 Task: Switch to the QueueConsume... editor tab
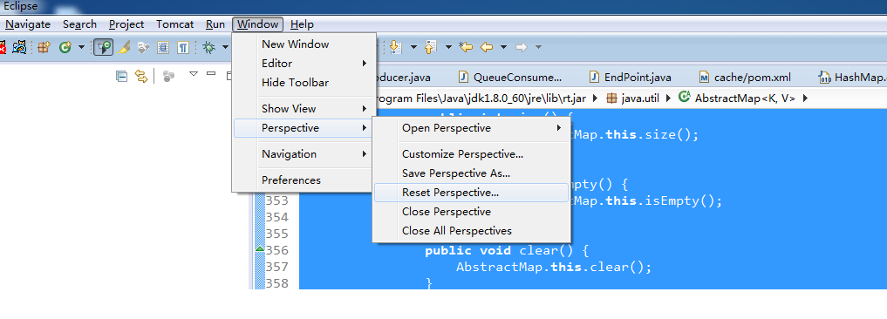tap(510, 77)
